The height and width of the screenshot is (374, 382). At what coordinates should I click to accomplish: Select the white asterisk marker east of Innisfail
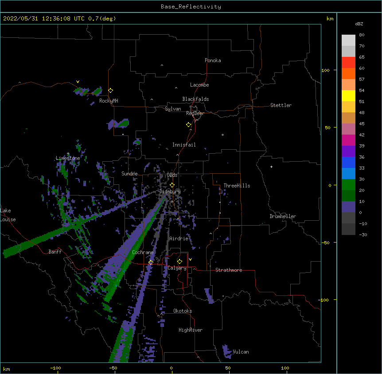tap(222, 135)
